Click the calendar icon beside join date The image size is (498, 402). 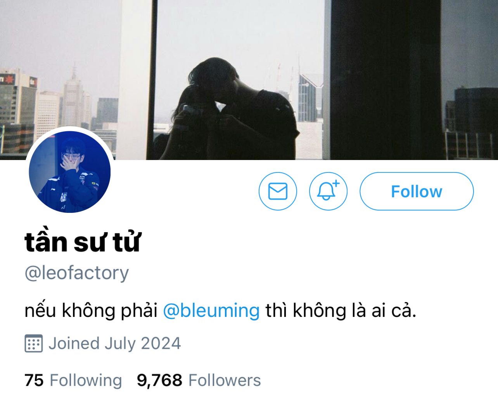pos(33,343)
